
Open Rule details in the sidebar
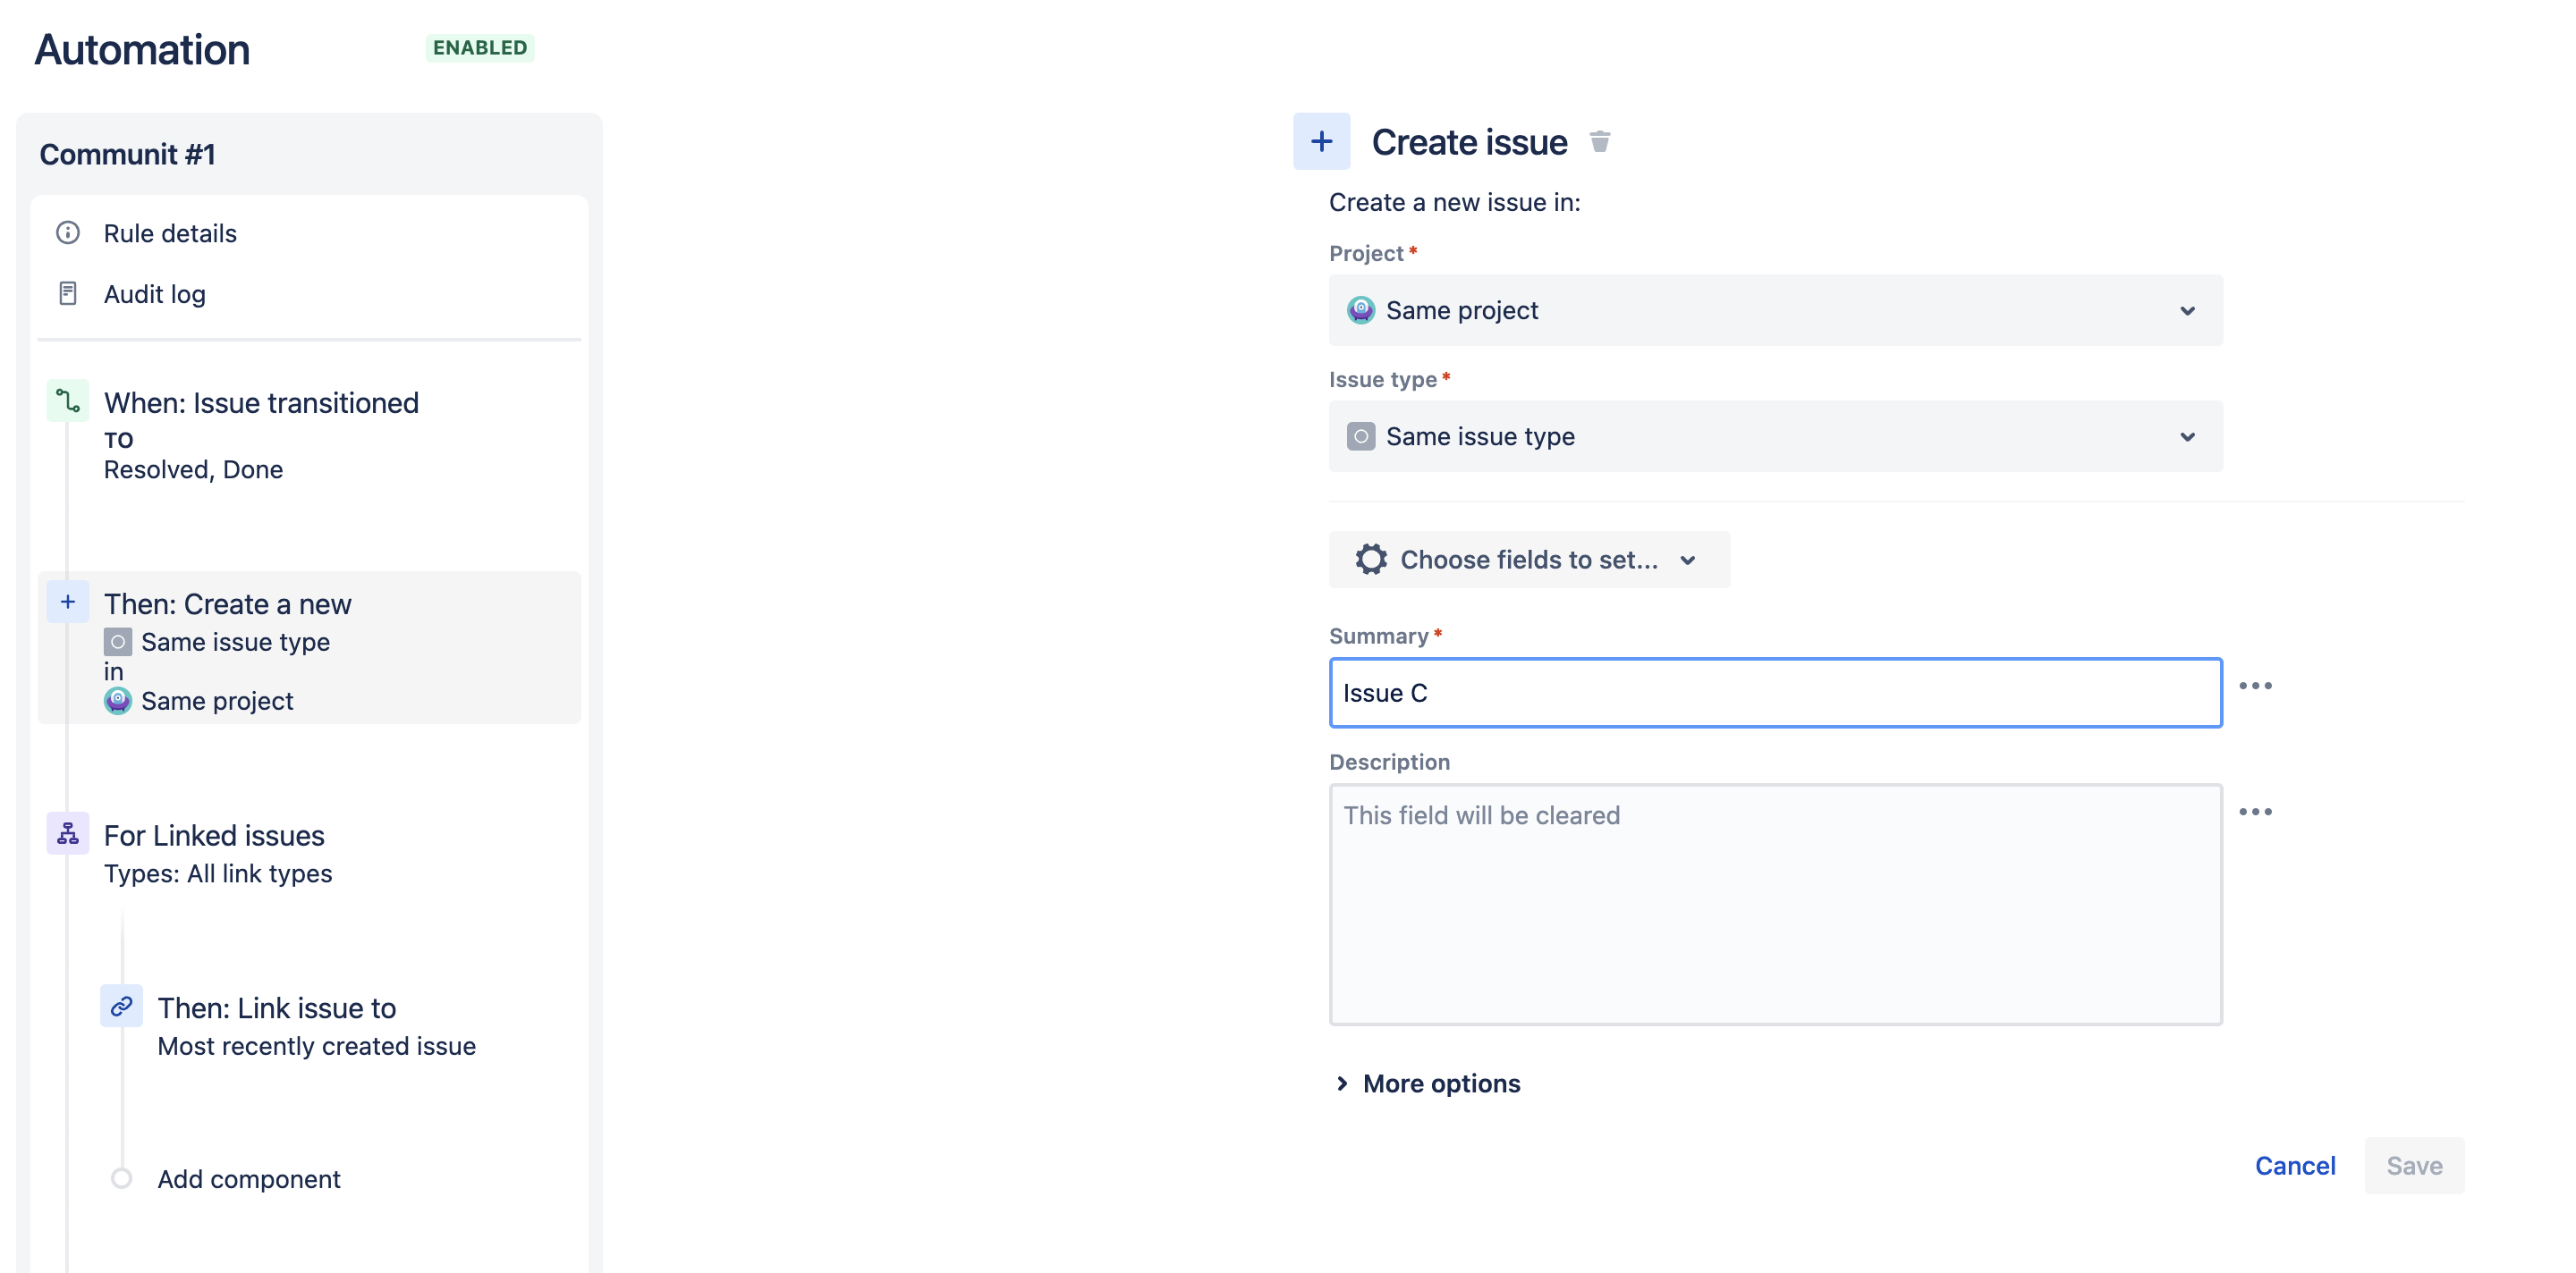pyautogui.click(x=170, y=232)
